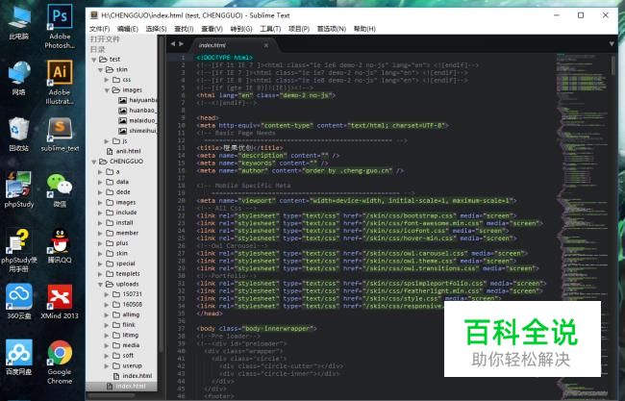Screen dimensions: 625x401
Task: Open the 帮助(H) Help menu
Action: [364, 29]
